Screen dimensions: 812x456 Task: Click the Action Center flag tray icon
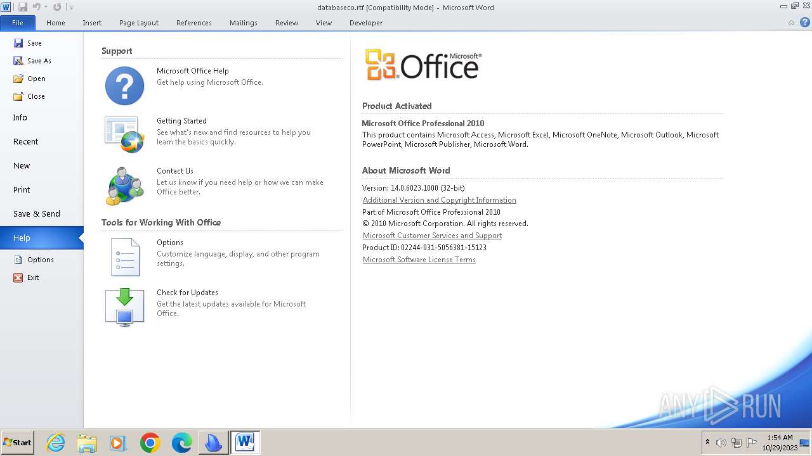pyautogui.click(x=752, y=443)
